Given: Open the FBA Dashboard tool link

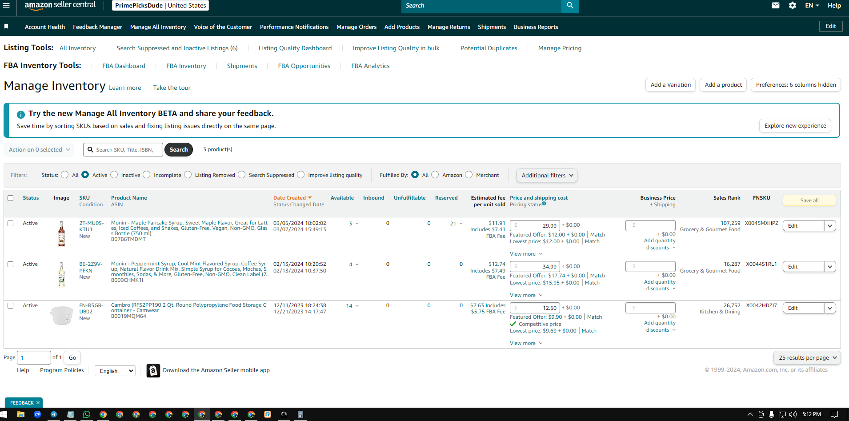Looking at the screenshot, I should point(124,66).
